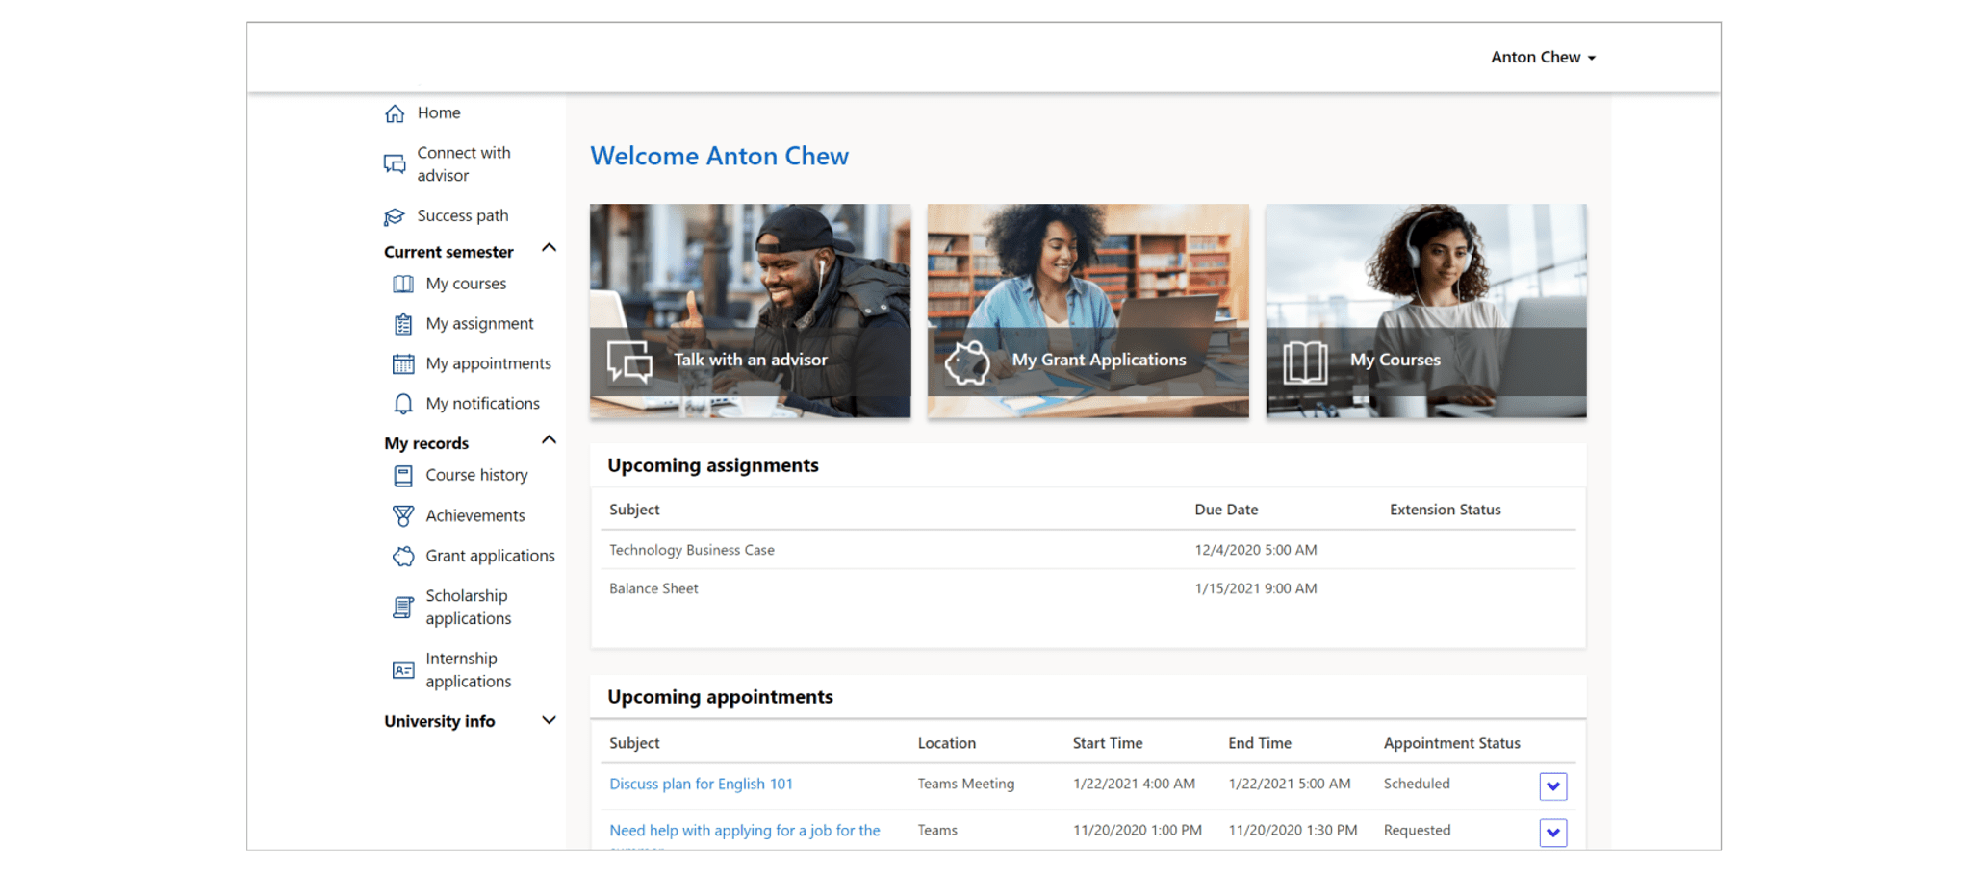Image resolution: width=1971 pixels, height=872 pixels.
Task: Click the open book icon on My Courses tile
Action: (1305, 362)
